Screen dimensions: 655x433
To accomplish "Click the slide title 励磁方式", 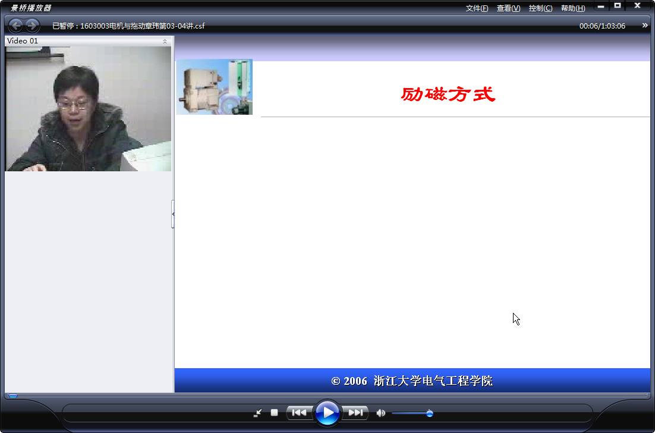I will click(x=448, y=95).
